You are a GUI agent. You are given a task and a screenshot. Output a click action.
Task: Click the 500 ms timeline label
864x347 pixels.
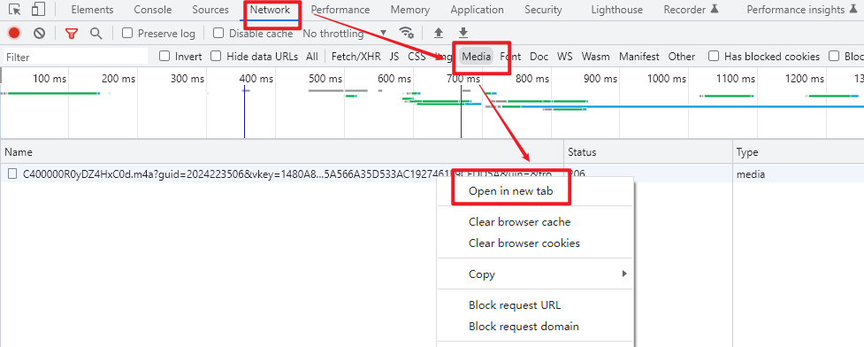[x=325, y=79]
